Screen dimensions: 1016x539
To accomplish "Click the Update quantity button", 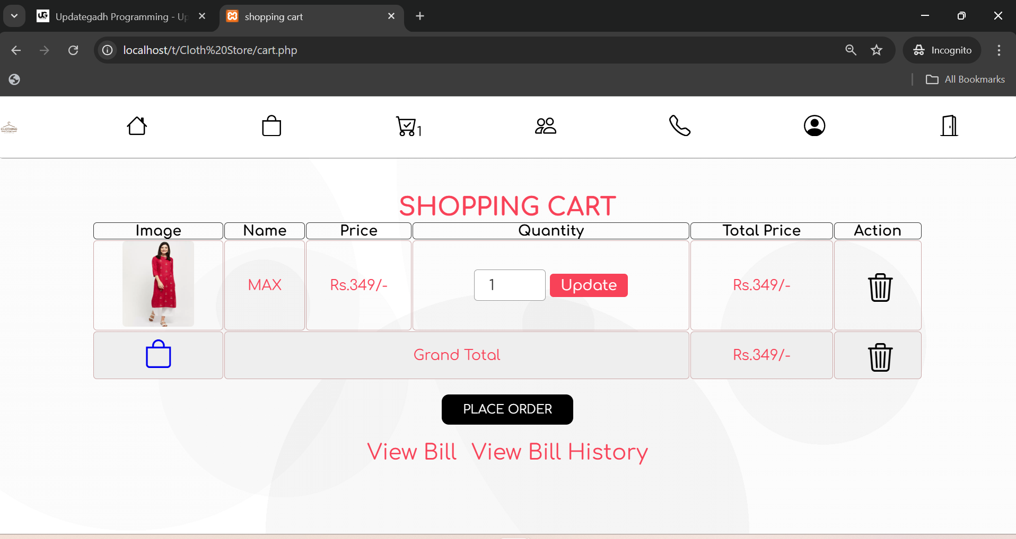I will point(589,285).
